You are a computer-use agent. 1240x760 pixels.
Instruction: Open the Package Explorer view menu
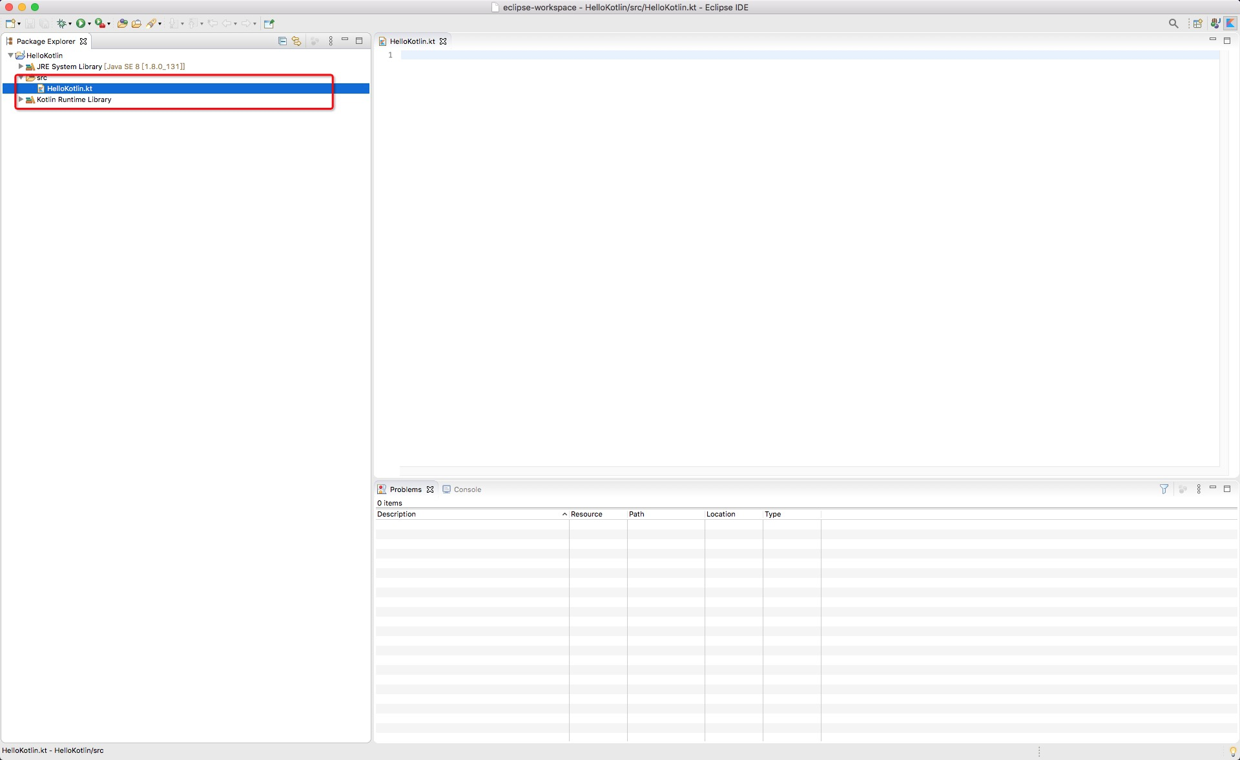point(331,41)
